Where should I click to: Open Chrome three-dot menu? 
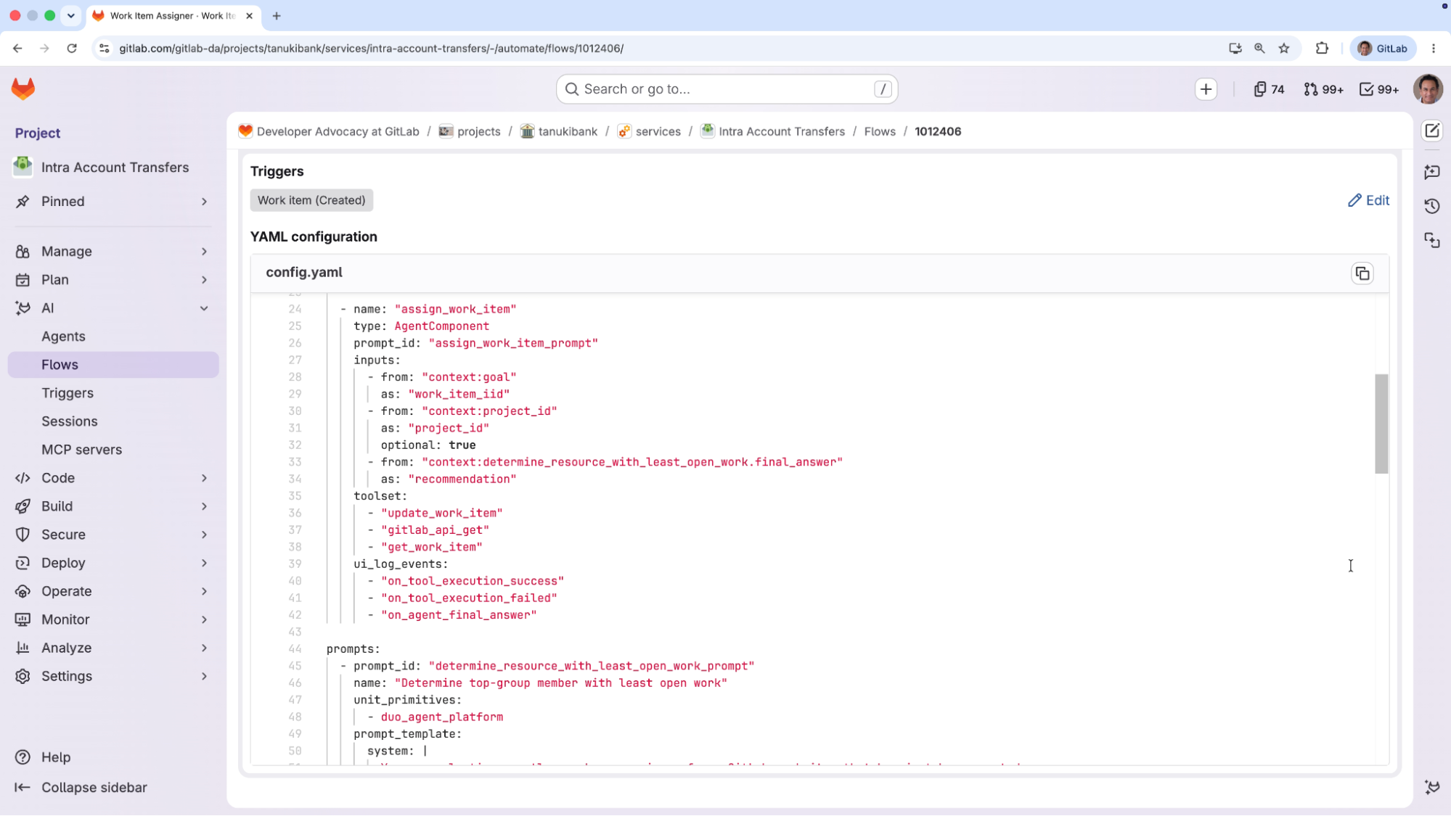1434,49
